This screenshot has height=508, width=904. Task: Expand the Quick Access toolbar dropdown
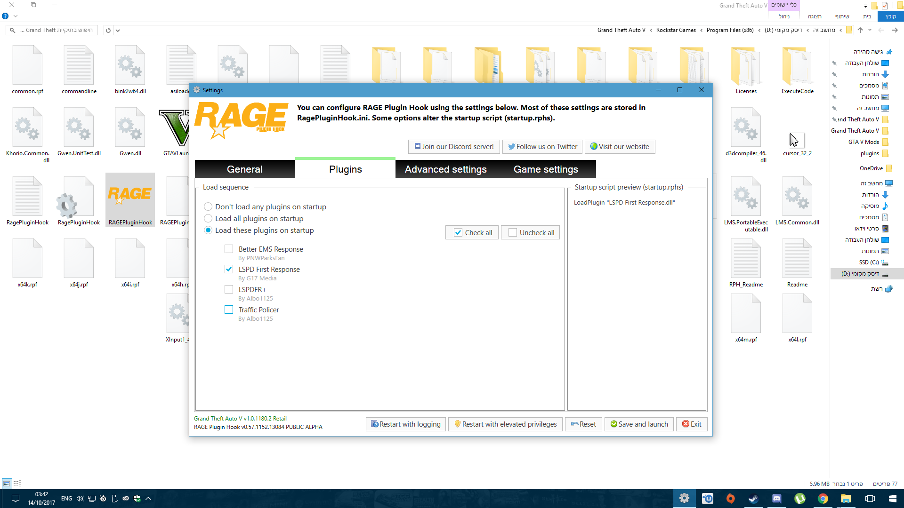(865, 6)
